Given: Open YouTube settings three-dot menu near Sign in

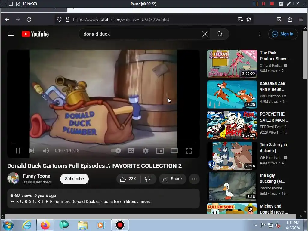Looking at the screenshot, I should coord(260,34).
